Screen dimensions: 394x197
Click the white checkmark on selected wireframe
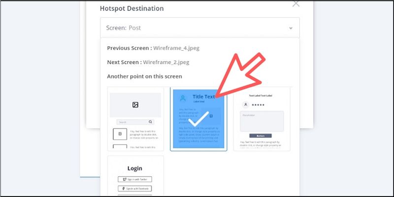(198, 119)
